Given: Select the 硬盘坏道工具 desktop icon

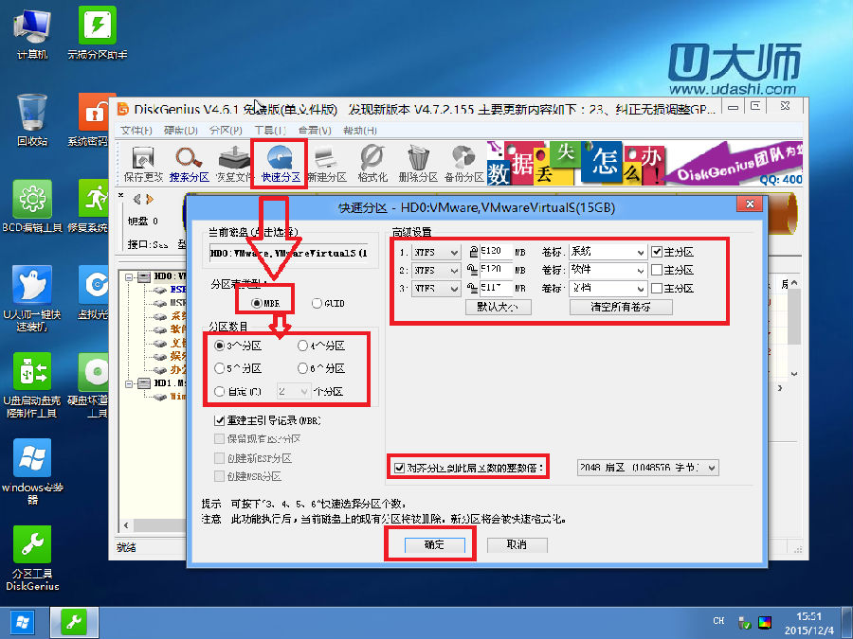Looking at the screenshot, I should pyautogui.click(x=94, y=386).
